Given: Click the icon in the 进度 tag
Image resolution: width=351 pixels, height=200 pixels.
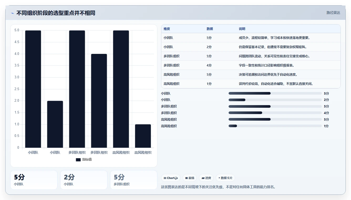Looking at the screenshot, I should [203, 178].
